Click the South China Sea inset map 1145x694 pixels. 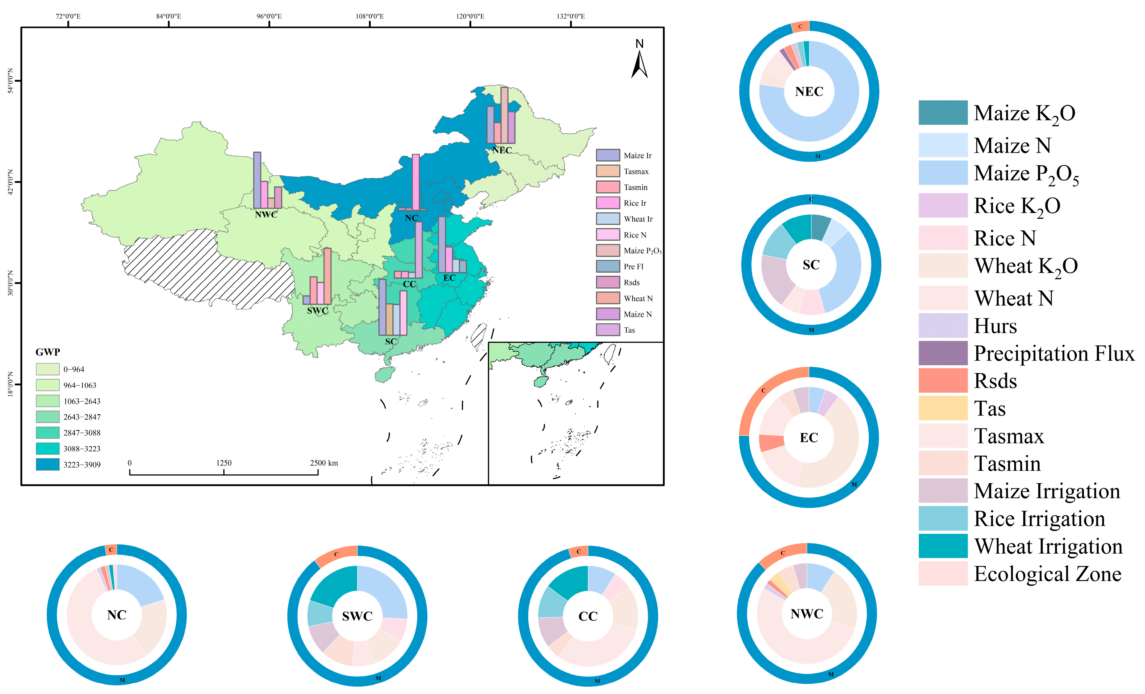576,413
